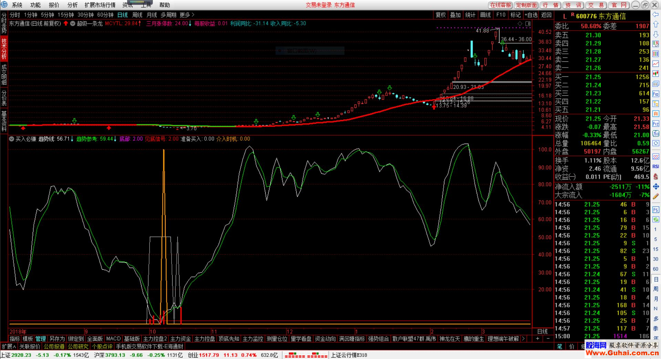Click the 画线 toolbar button

pyautogui.click(x=485, y=15)
